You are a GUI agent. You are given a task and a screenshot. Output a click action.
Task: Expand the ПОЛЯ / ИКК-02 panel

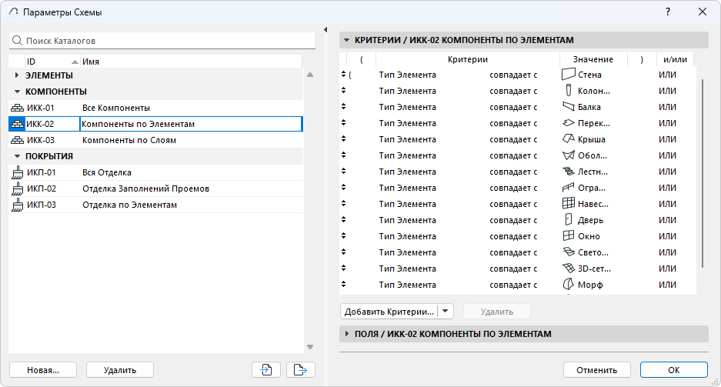coord(347,334)
